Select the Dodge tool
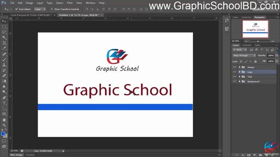This screenshot has width=280, height=157. click(x=4, y=92)
